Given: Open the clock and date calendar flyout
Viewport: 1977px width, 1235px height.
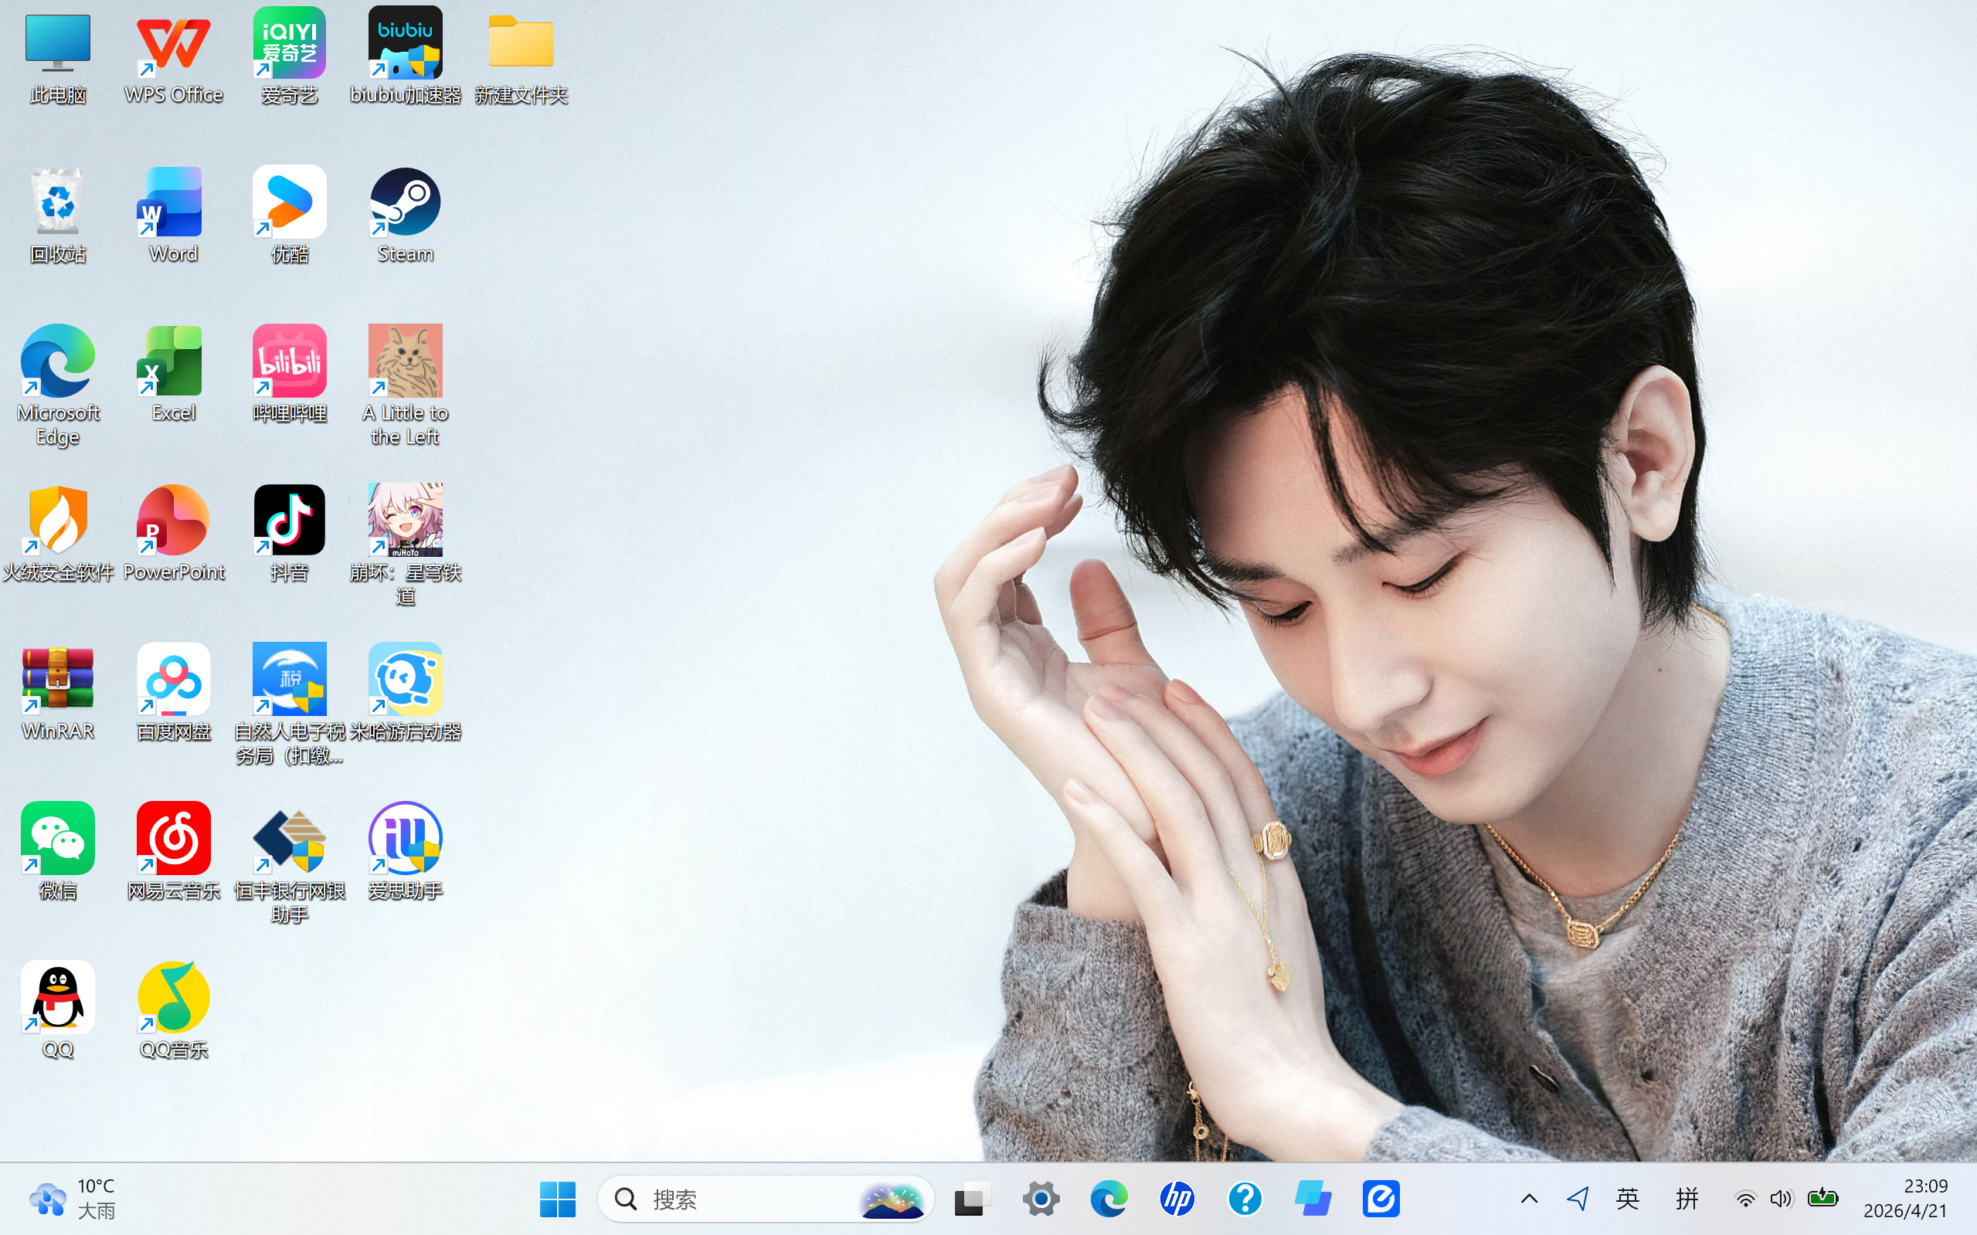Looking at the screenshot, I should (1905, 1198).
